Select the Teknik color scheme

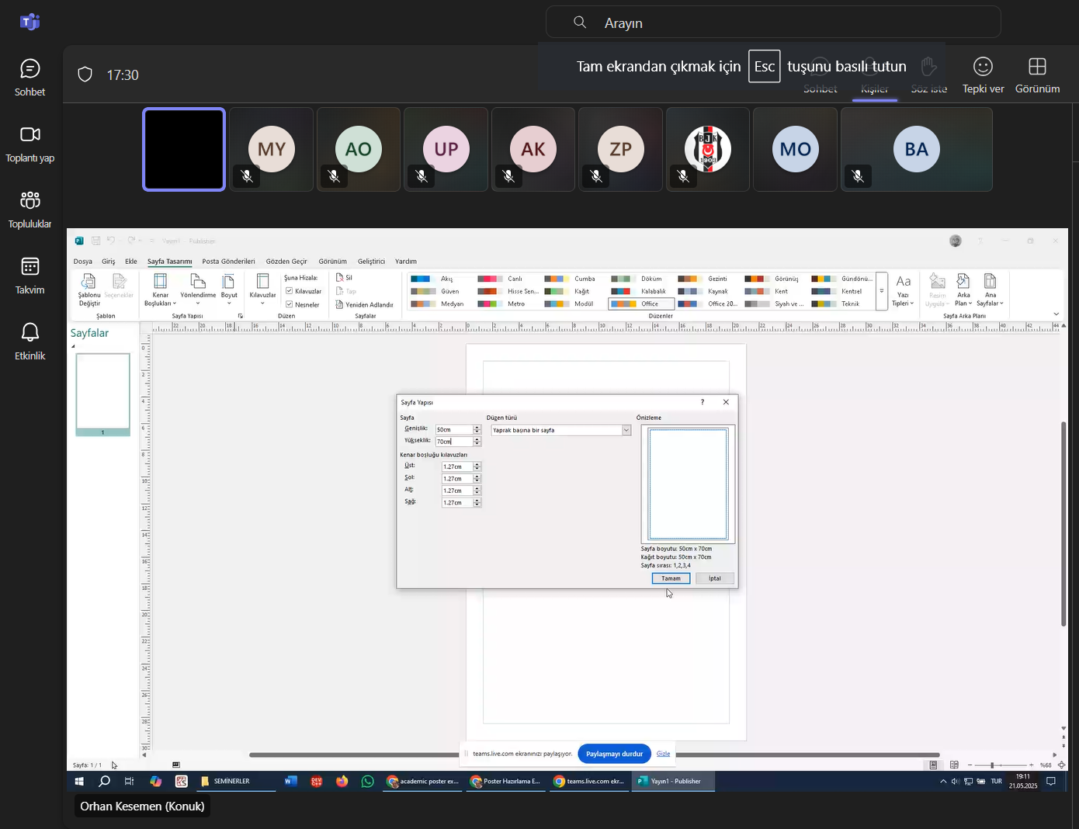point(841,304)
